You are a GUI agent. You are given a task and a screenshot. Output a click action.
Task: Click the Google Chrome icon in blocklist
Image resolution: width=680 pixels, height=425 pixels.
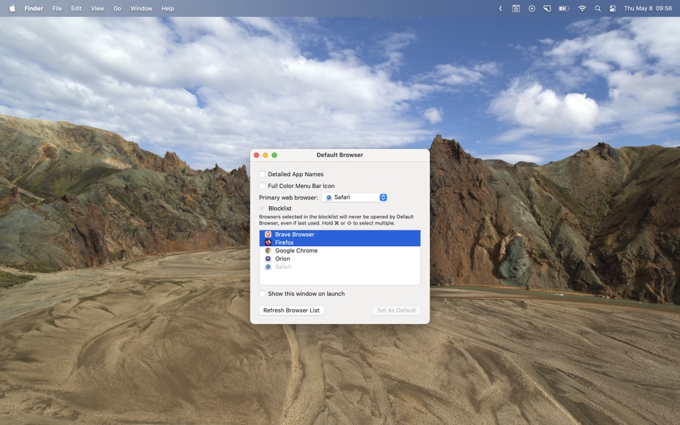268,250
